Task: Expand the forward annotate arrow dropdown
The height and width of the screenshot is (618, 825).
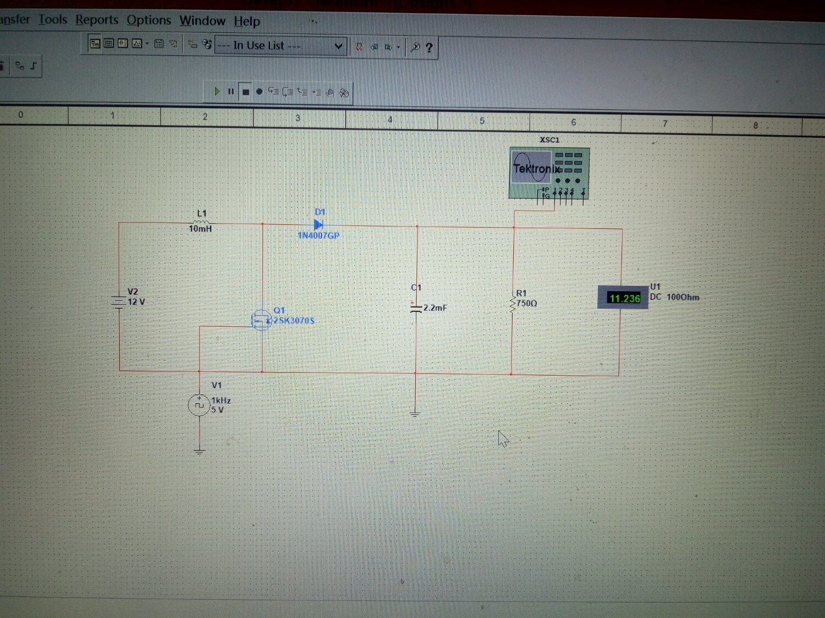Action: [398, 47]
